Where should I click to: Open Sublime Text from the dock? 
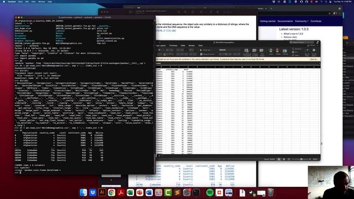pos(177,192)
